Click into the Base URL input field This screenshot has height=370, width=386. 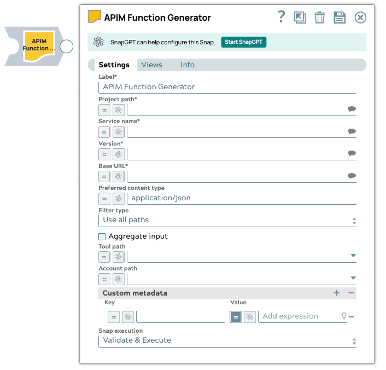pyautogui.click(x=236, y=176)
